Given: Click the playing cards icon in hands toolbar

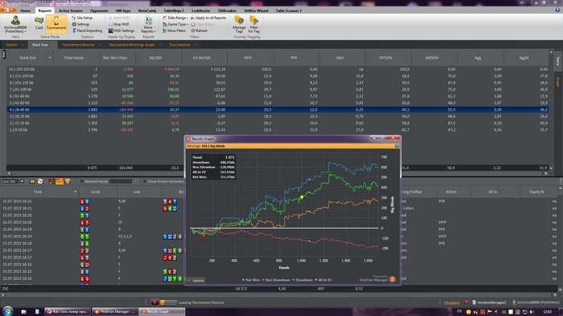Looking at the screenshot, I should point(40,181).
